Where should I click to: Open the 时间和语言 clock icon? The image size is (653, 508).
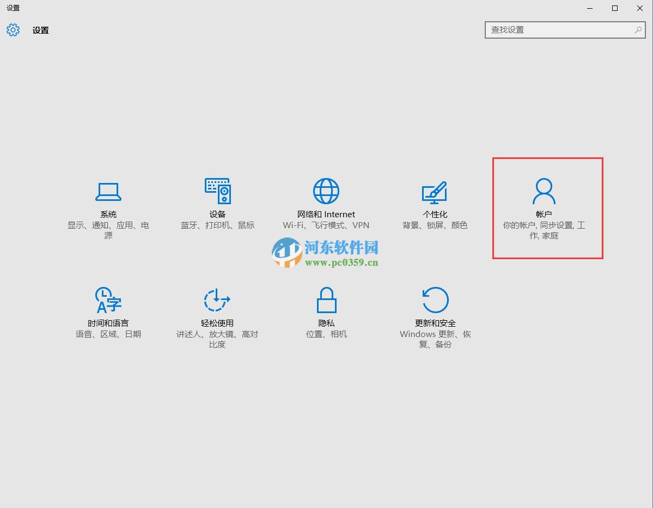point(108,300)
